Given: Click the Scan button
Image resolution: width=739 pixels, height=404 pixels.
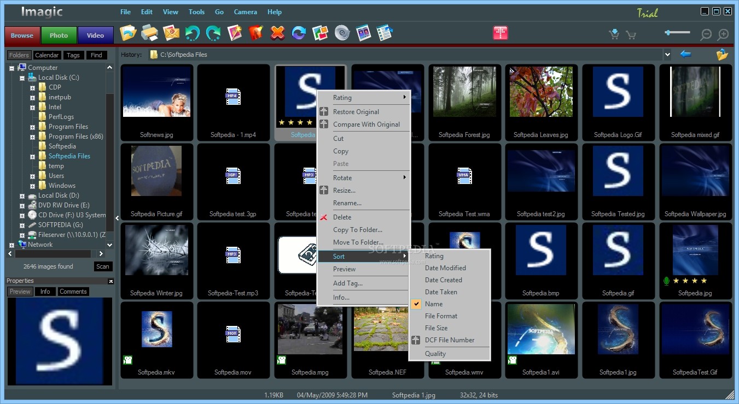Looking at the screenshot, I should tap(103, 266).
